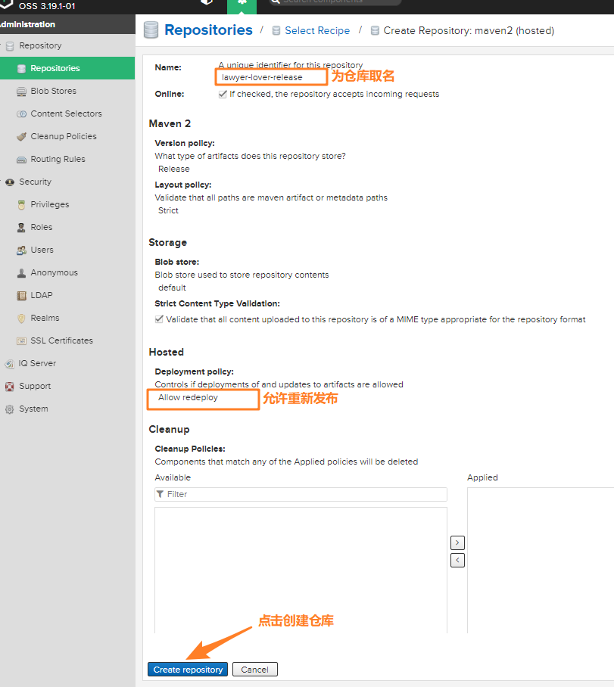Click the Repository database icon in sidebar
Viewport: 614px width, 687px height.
[x=10, y=46]
